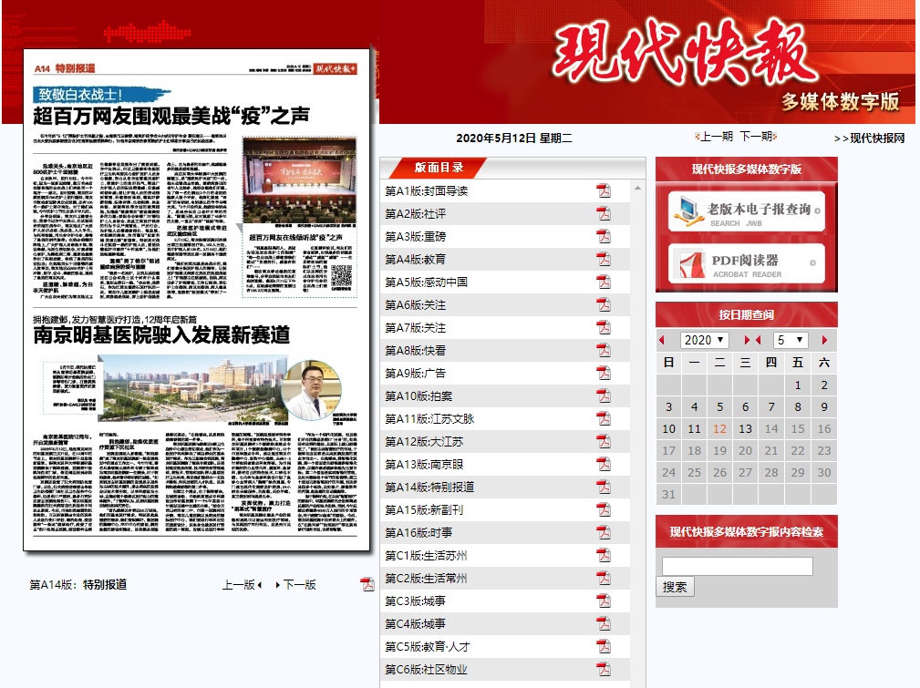Screen dimensions: 920x688
Task: Click the previous-year arrow in the calendar
Action: click(664, 339)
